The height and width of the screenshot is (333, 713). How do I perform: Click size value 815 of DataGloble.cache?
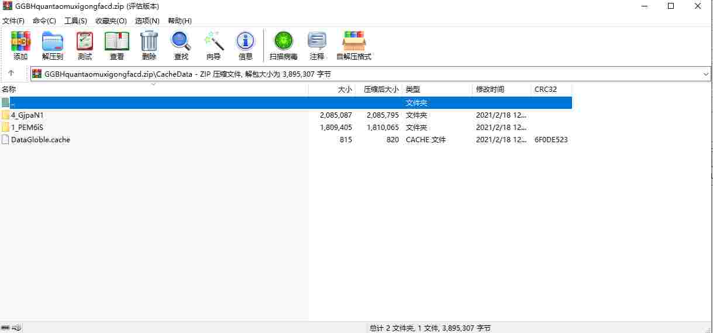click(345, 140)
